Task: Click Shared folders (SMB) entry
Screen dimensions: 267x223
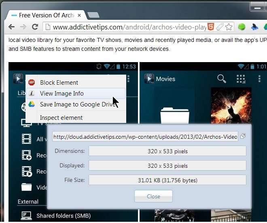Action: [x=64, y=216]
